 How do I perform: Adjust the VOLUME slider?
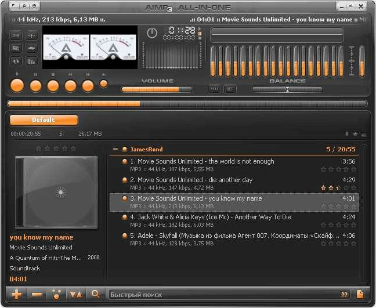(157, 90)
